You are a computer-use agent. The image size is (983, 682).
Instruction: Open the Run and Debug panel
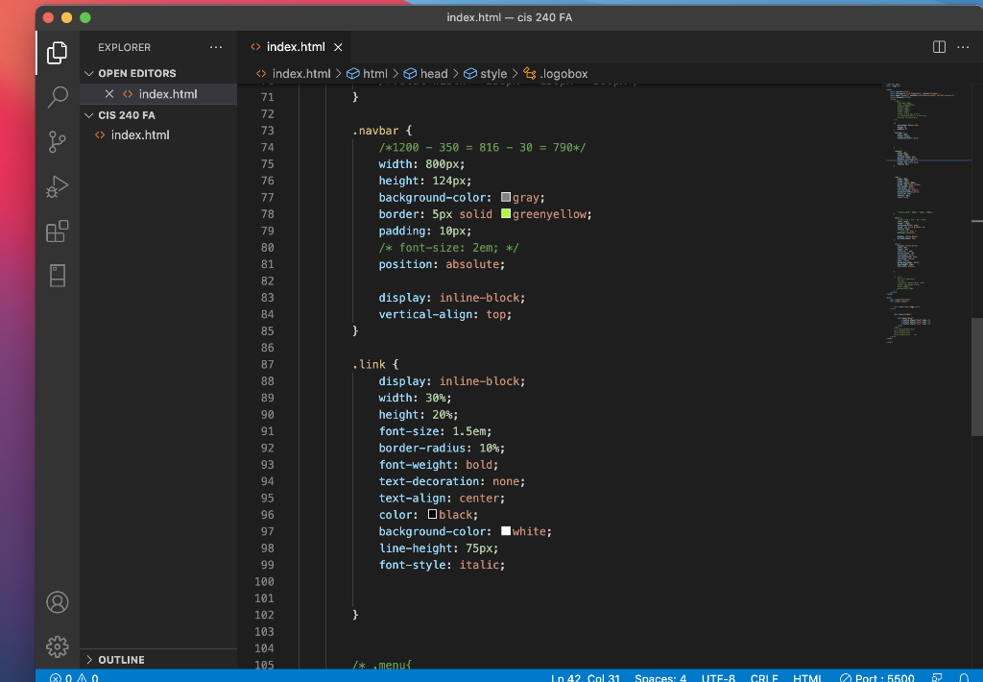pyautogui.click(x=57, y=186)
